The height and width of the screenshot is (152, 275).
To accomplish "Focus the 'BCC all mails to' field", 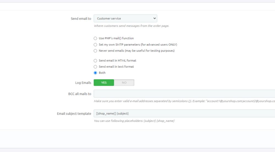I will (184, 94).
